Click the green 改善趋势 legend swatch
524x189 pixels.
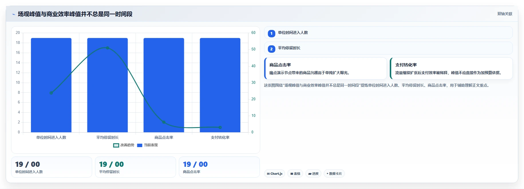116,145
